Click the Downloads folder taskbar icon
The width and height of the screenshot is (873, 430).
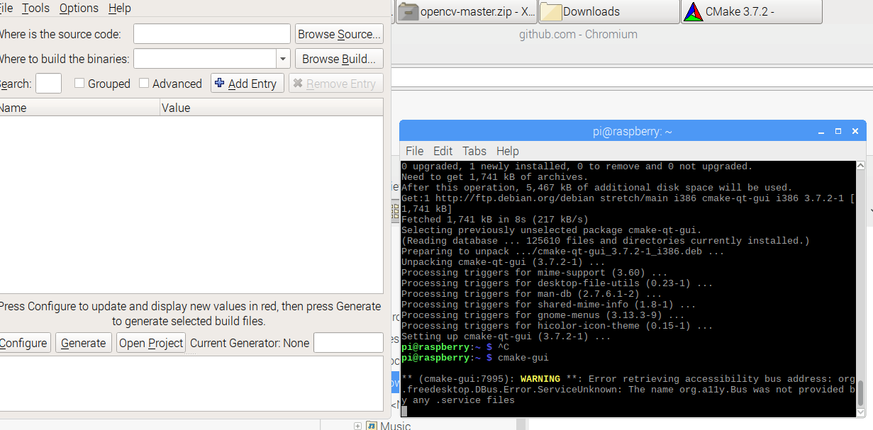[x=552, y=11]
